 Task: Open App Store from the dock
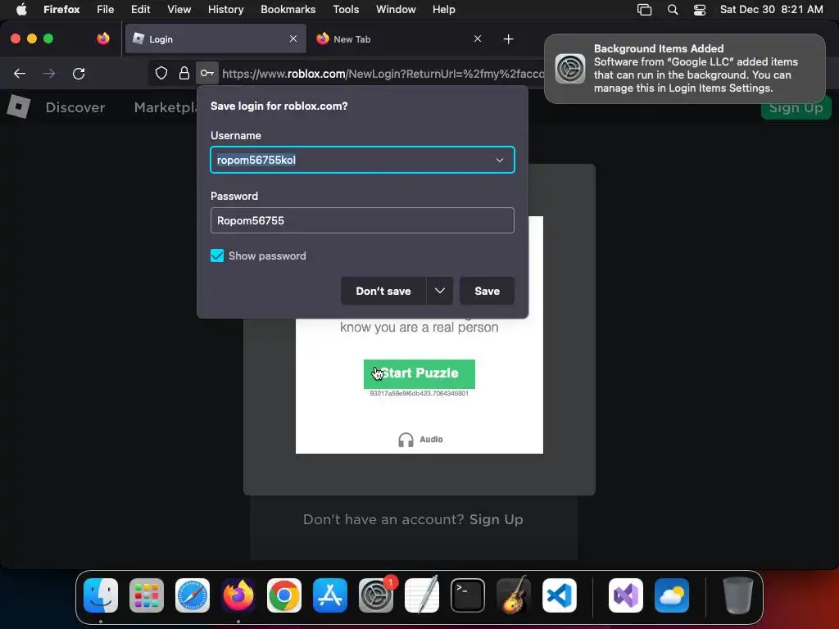tap(330, 595)
